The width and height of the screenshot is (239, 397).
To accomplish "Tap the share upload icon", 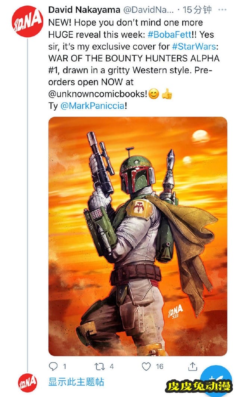I will point(192,366).
